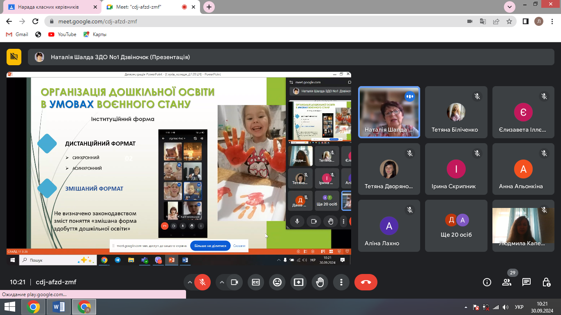The width and height of the screenshot is (561, 315).
Task: Click Gmail bookmark link
Action: [x=17, y=34]
